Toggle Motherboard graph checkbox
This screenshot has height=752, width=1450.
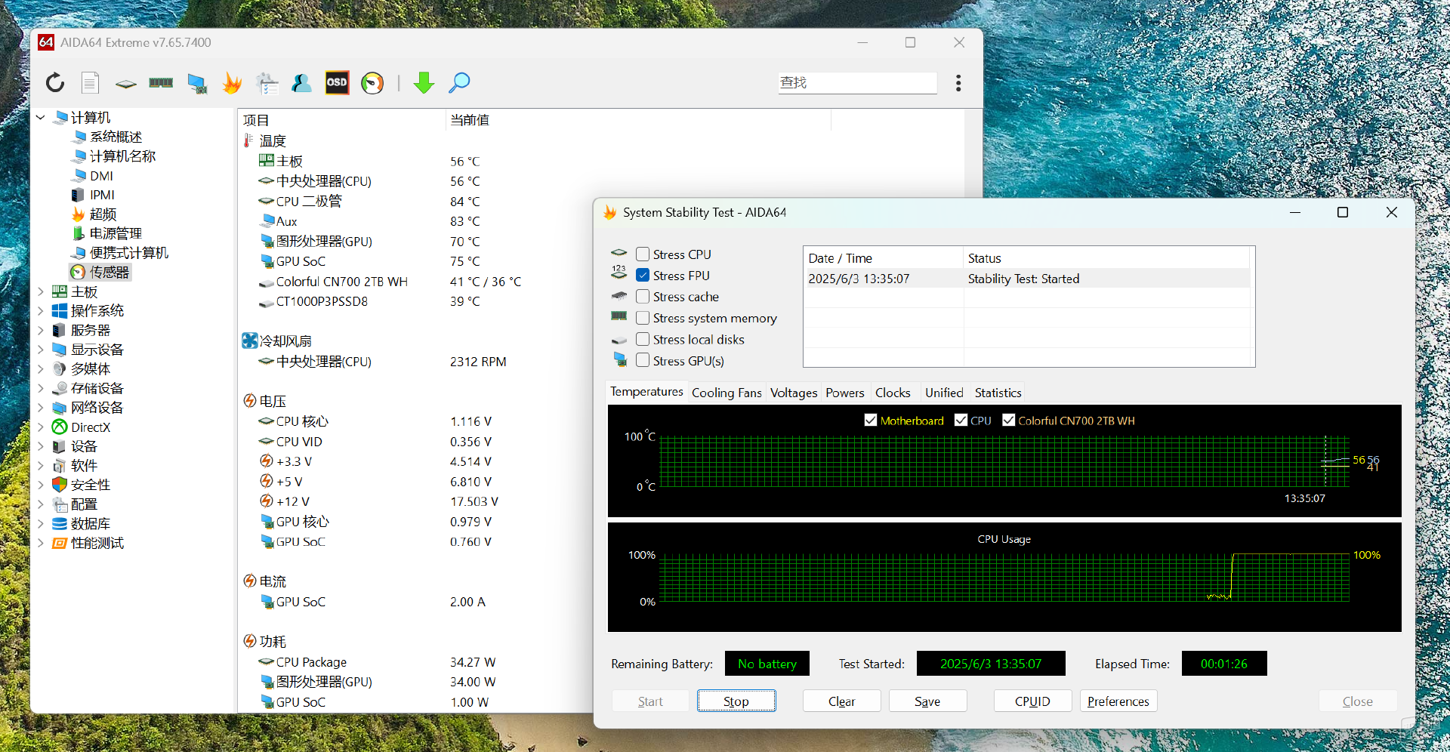coord(871,420)
